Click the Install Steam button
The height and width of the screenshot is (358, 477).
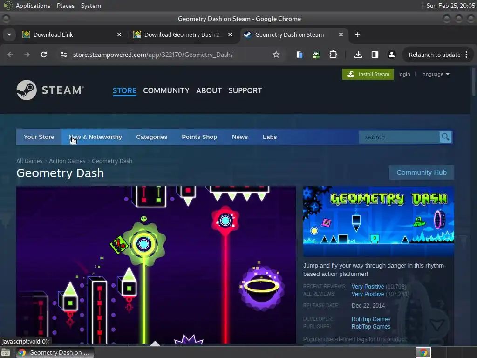pos(368,74)
